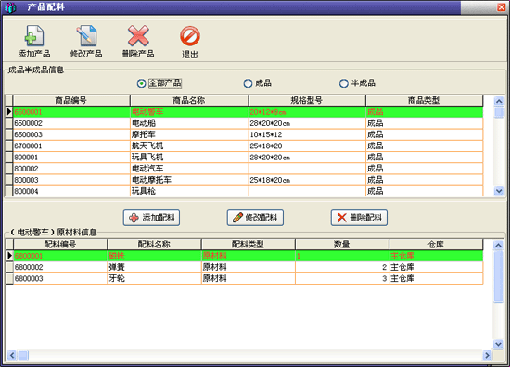Click the 摩托车 product name cell
Screen dimensions: 510x367
click(189, 134)
